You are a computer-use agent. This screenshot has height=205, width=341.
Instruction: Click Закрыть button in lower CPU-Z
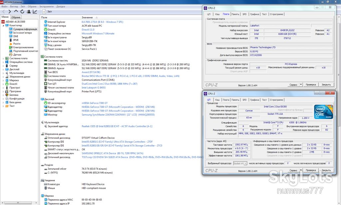[x=326, y=170]
